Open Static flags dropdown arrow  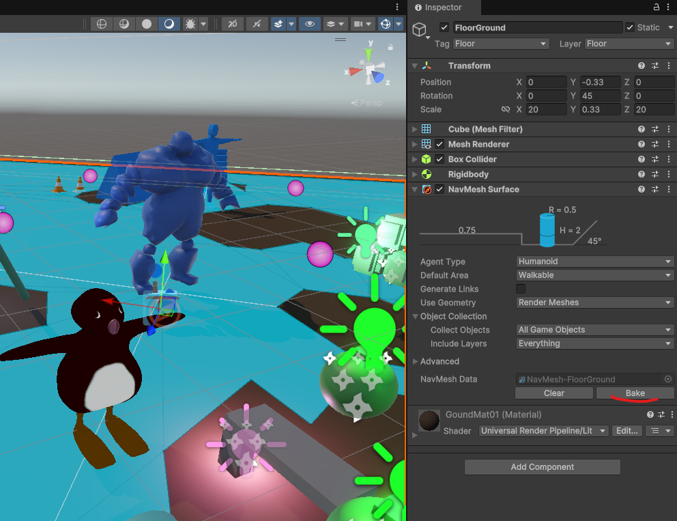[671, 27]
